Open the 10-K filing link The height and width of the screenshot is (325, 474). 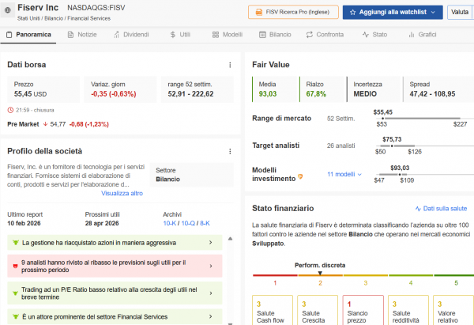(x=170, y=224)
